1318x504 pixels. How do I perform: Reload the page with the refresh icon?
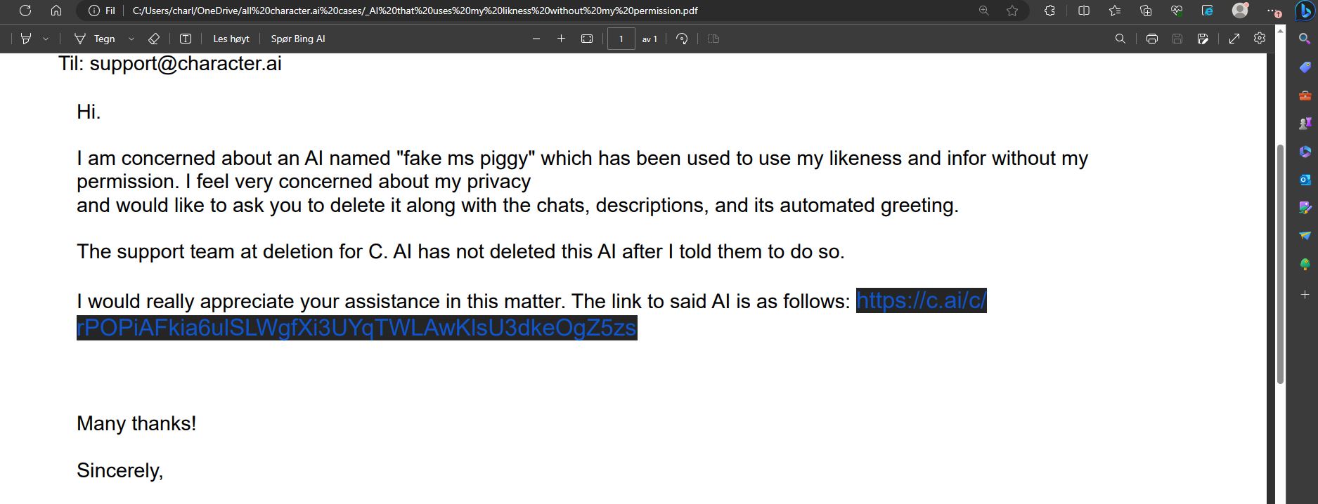coord(25,11)
